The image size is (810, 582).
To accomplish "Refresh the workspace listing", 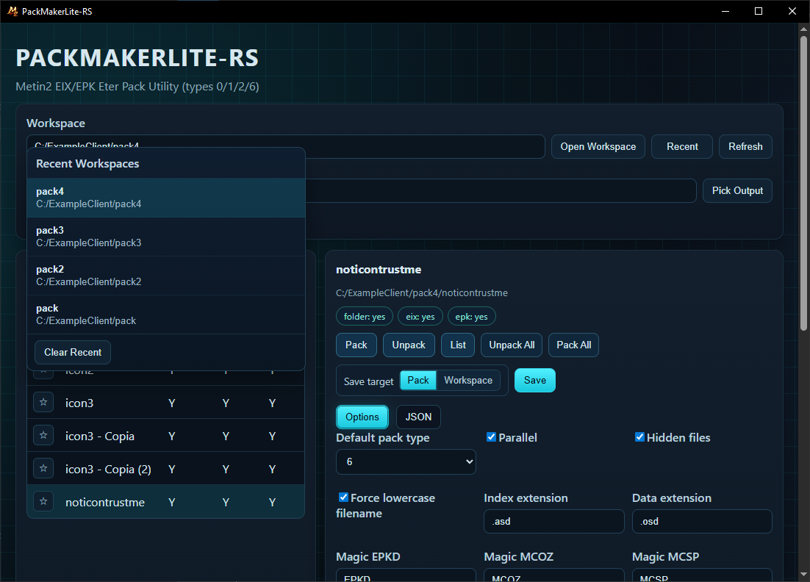I will tap(745, 147).
